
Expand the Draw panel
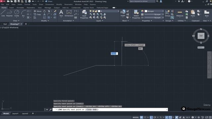coord(16,20)
